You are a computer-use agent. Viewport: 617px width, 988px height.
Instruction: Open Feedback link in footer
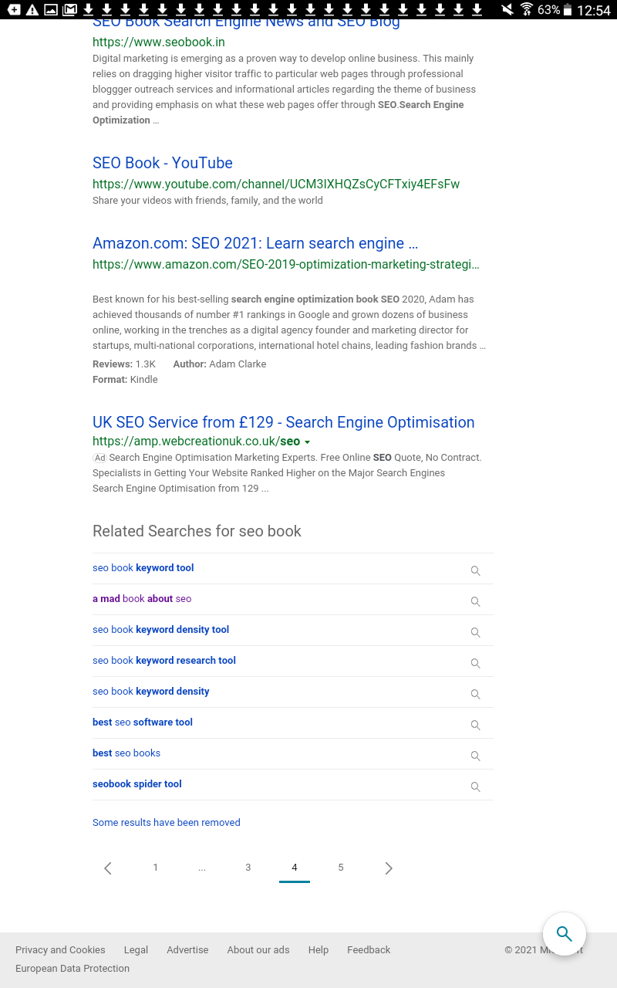click(x=369, y=950)
